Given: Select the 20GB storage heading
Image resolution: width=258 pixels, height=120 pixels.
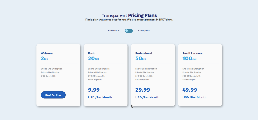Looking at the screenshot, I should pyautogui.click(x=94, y=58).
